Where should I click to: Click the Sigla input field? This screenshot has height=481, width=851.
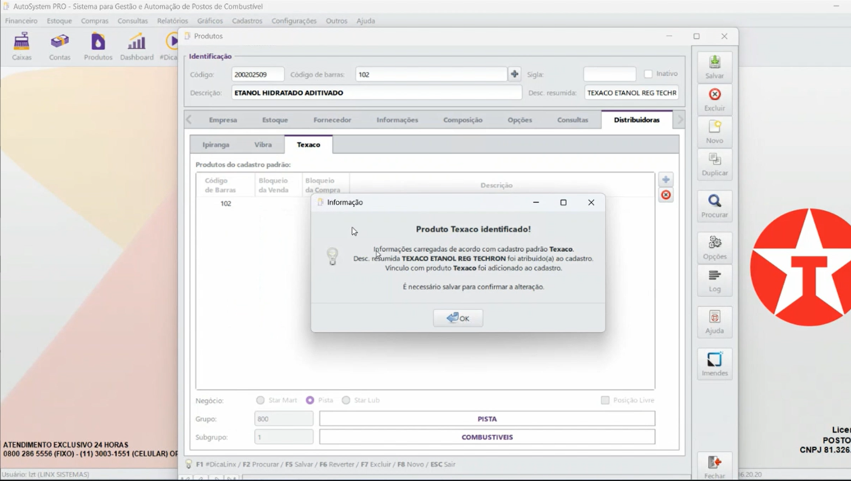click(x=610, y=74)
